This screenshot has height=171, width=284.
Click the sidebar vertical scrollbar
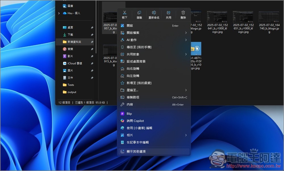[x=96, y=27]
